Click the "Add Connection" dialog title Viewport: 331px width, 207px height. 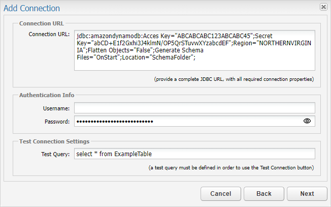[31, 8]
